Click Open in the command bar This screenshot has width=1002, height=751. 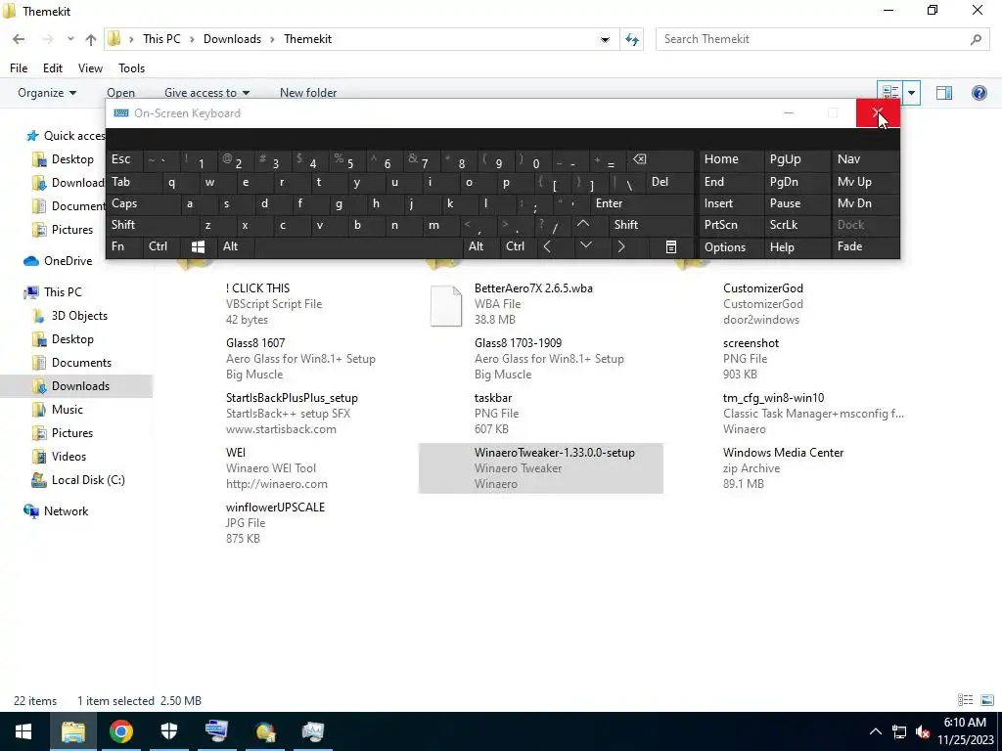point(120,93)
